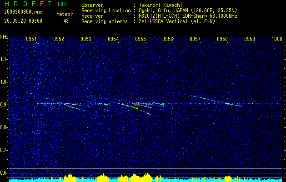
Task: Click the 0952 time axis label
Action: pyautogui.click(x=59, y=39)
